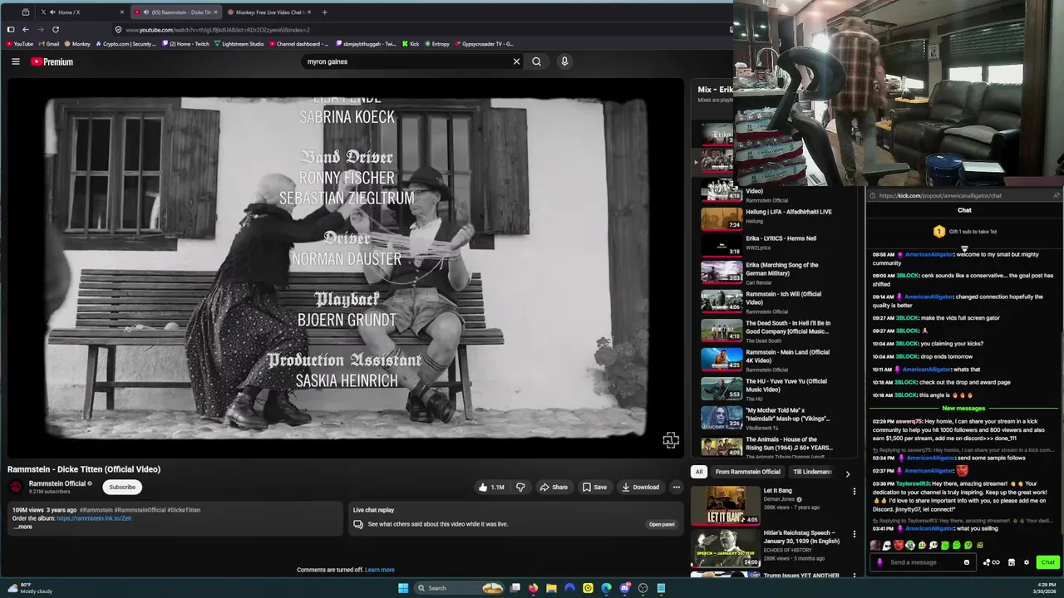Toggle the browser sidebar panel icon
Image resolution: width=1064 pixels, height=598 pixels.
(10, 29)
